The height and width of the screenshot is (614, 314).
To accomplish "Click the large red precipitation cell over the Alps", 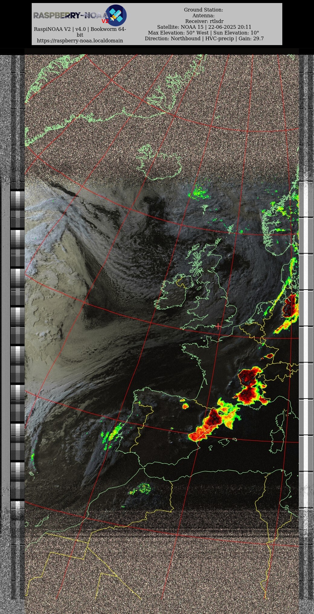I will pyautogui.click(x=249, y=385).
